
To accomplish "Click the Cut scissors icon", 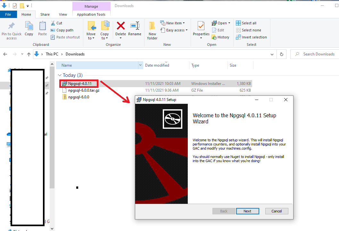I will point(53,23).
